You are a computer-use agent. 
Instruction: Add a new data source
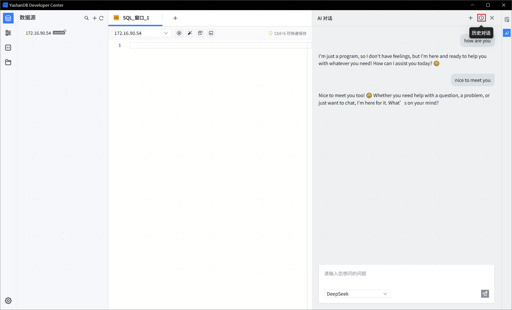(x=94, y=18)
